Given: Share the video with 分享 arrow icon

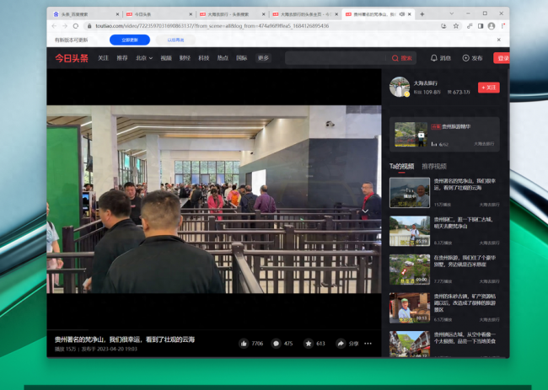Looking at the screenshot, I should pyautogui.click(x=341, y=344).
